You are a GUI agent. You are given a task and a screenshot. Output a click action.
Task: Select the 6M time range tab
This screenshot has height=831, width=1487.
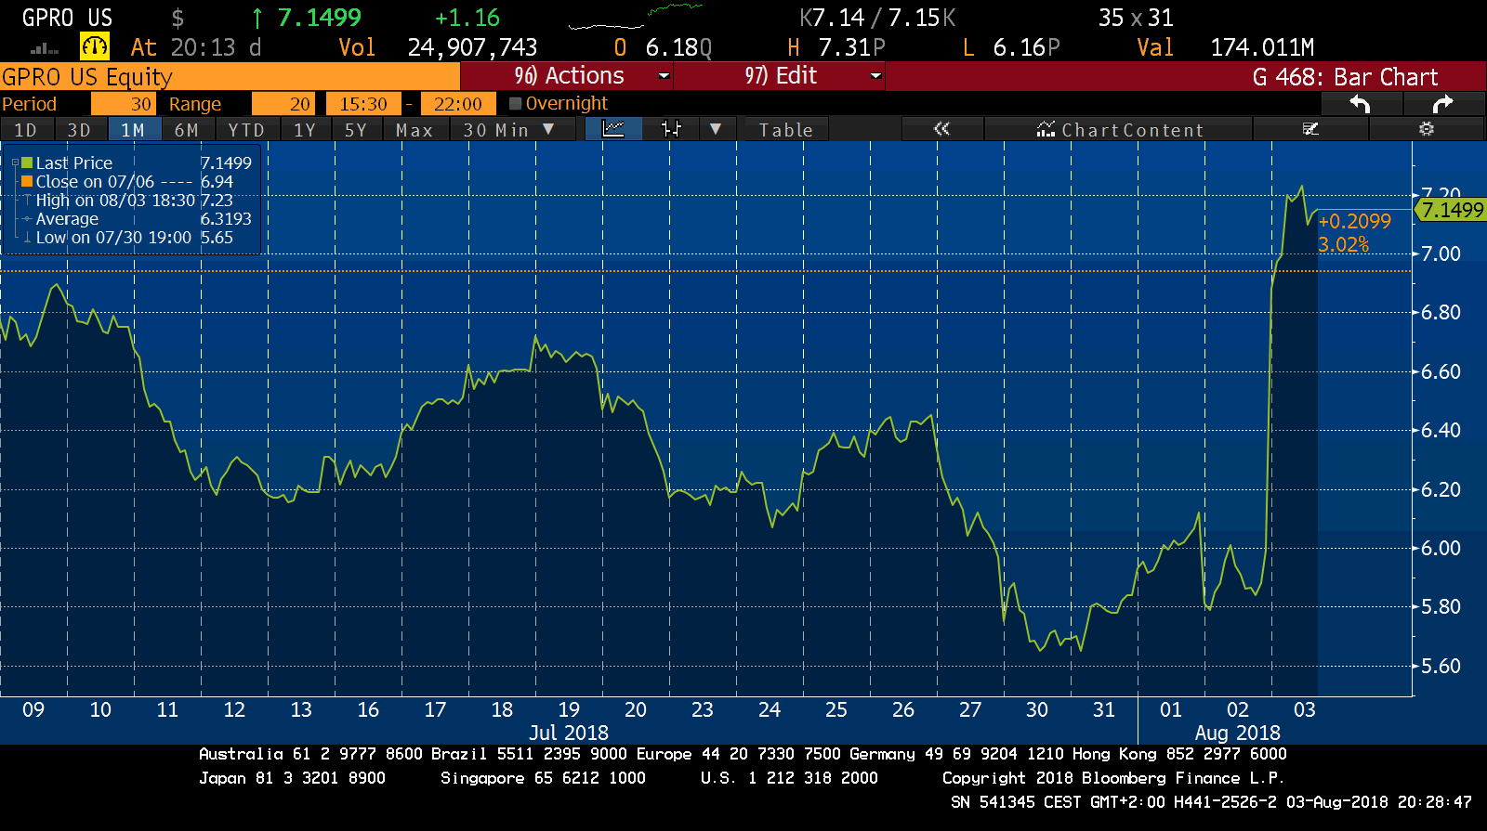(x=188, y=130)
